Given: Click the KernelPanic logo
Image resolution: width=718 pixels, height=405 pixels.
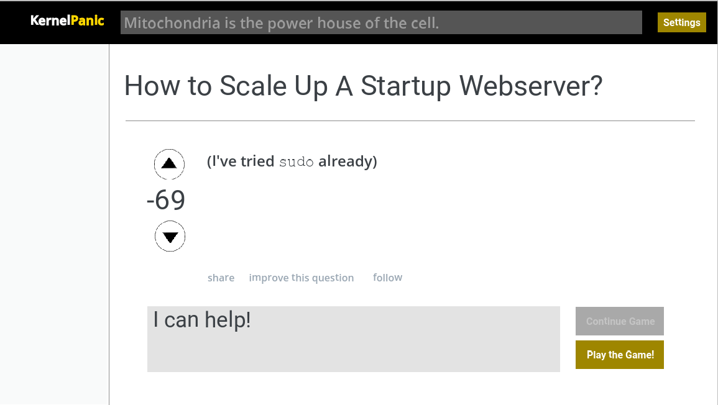Looking at the screenshot, I should coord(66,20).
